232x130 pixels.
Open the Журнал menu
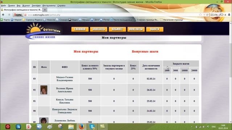(26, 6)
